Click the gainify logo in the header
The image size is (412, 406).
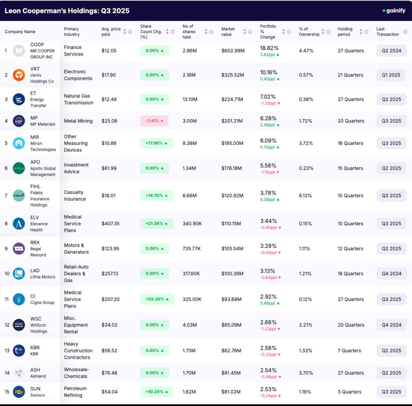(x=395, y=11)
